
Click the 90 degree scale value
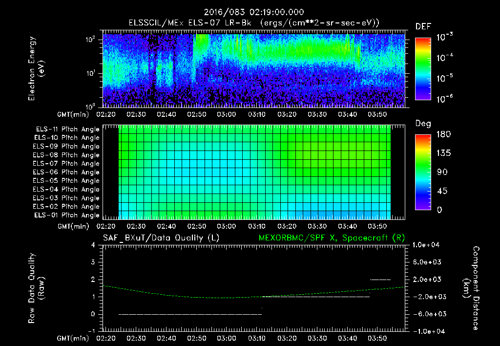[x=442, y=173]
